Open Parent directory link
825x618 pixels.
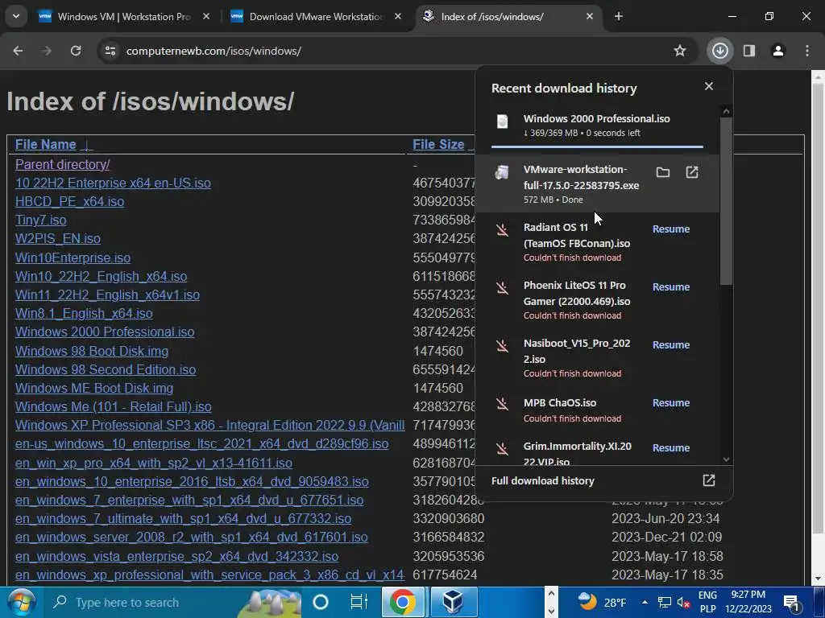click(x=63, y=164)
